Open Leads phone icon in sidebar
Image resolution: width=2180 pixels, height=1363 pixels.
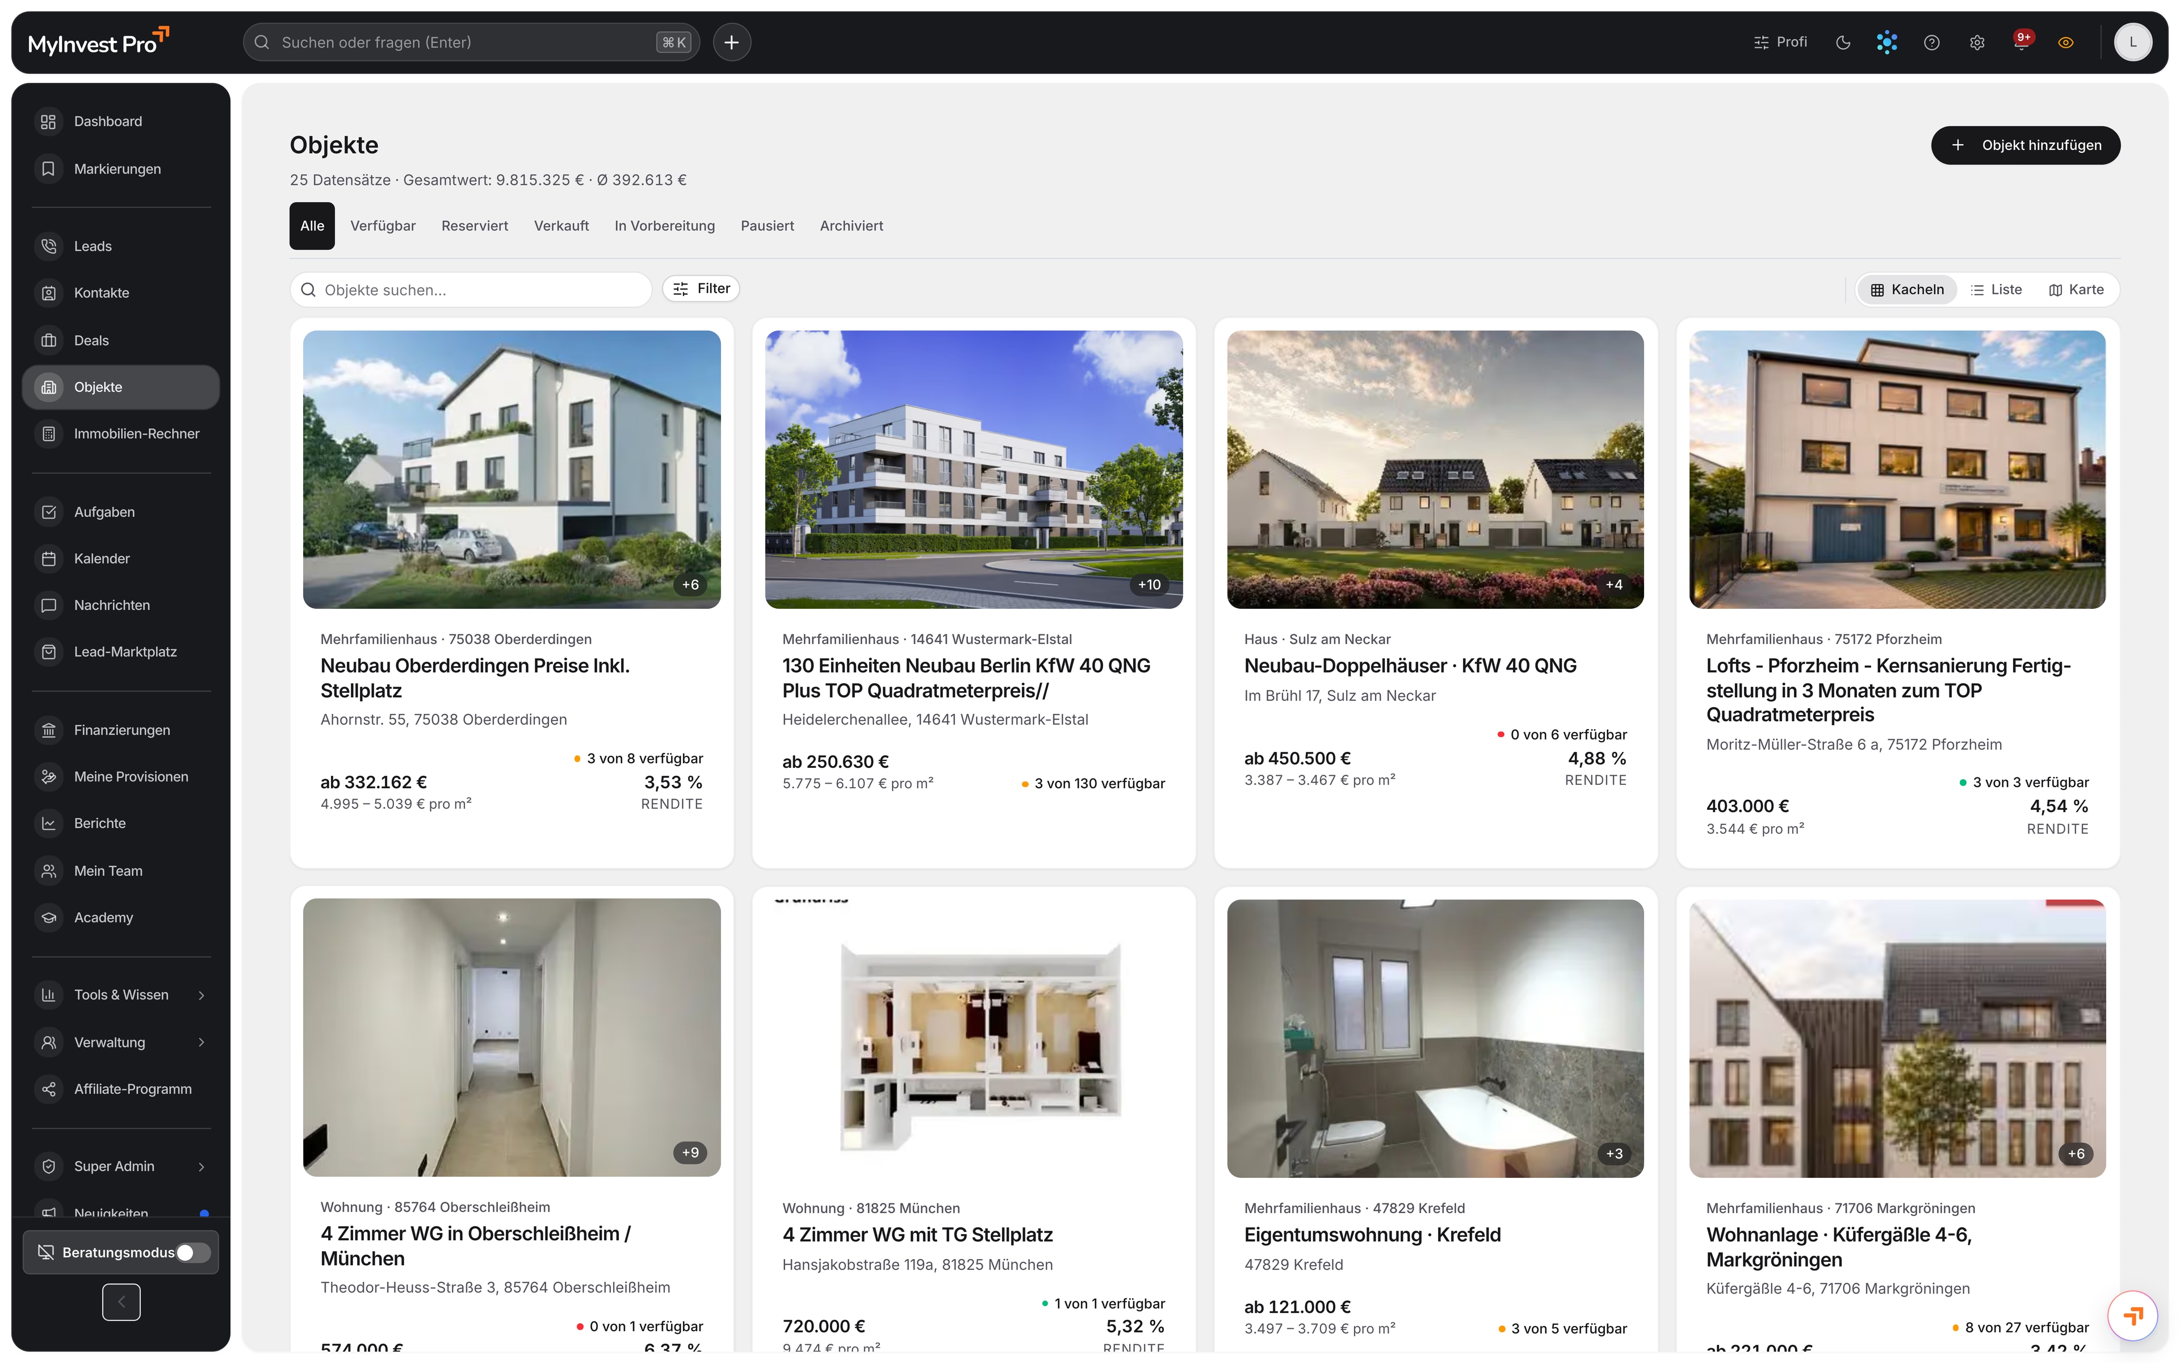coord(49,246)
